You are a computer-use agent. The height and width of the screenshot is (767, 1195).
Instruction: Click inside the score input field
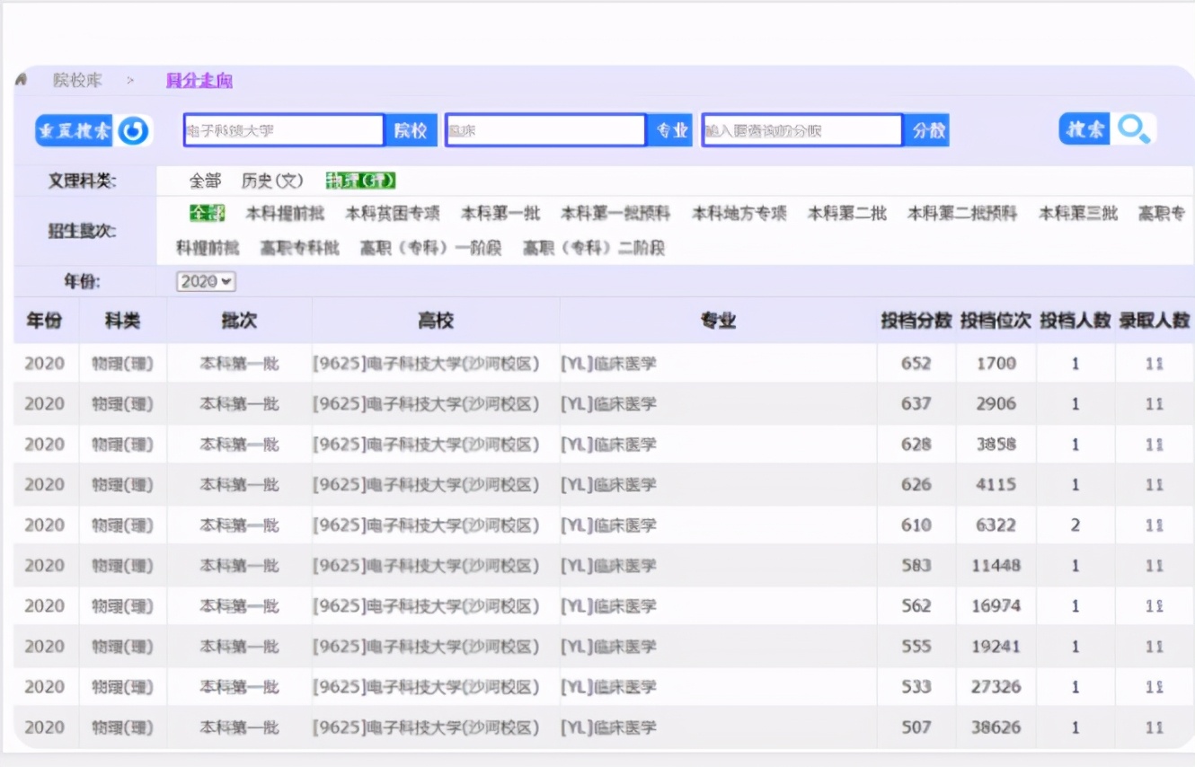[x=800, y=129]
